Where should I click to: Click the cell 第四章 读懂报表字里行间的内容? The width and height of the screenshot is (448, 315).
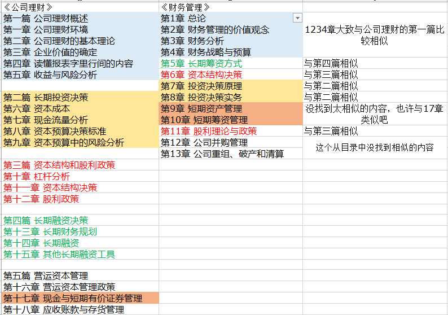[x=80, y=63]
